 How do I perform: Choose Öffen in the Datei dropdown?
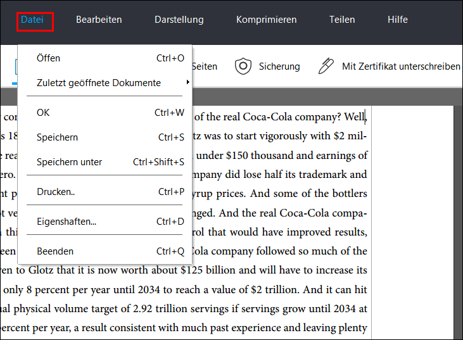point(105,58)
